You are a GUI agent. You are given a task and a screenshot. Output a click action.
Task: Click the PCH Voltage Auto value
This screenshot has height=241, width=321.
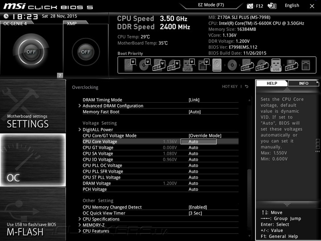point(193,189)
